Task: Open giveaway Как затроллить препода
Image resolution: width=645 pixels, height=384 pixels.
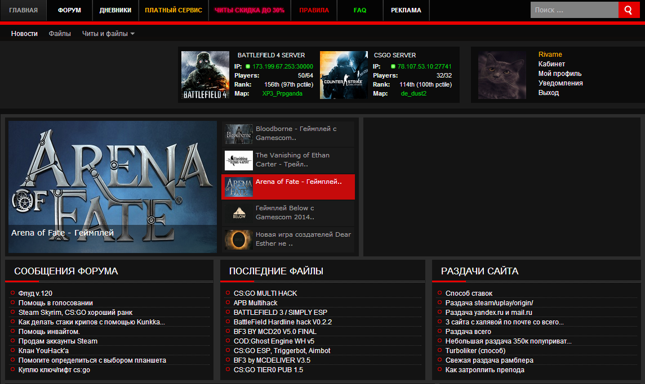Action: [485, 370]
